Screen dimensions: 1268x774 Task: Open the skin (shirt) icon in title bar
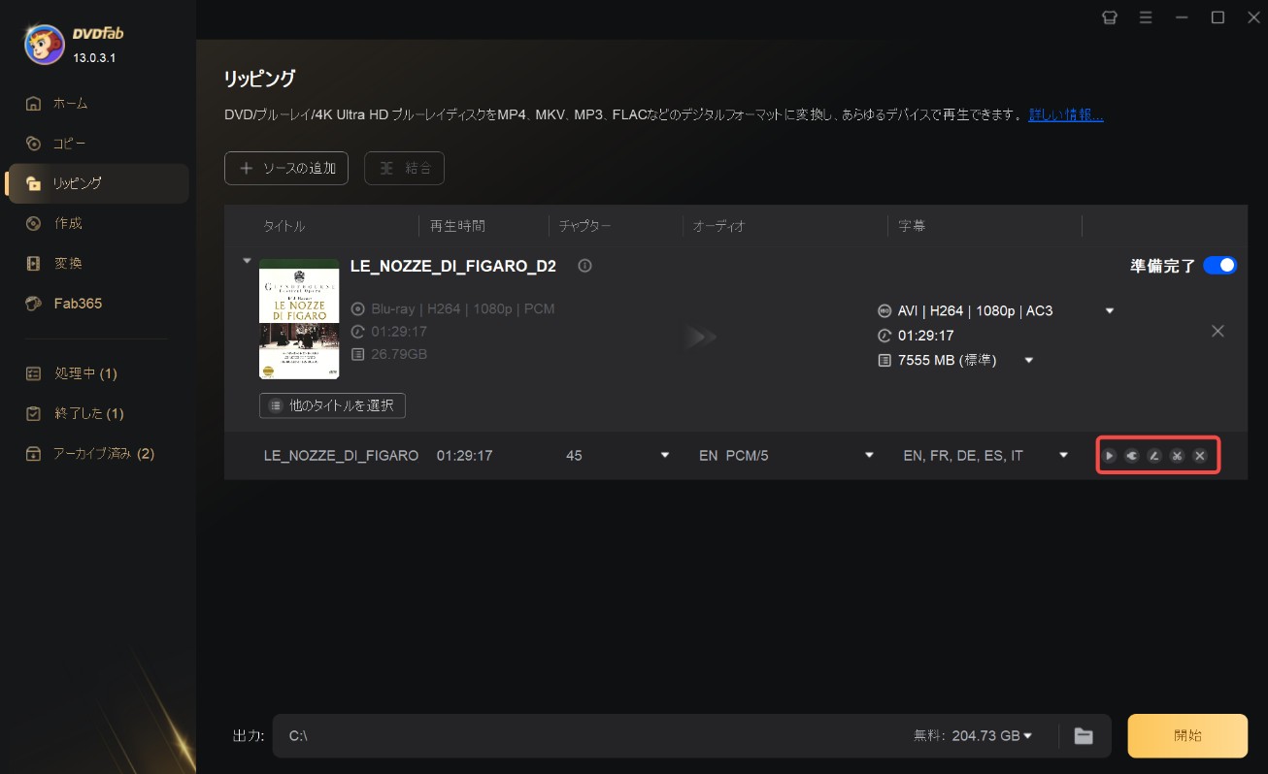(1110, 17)
